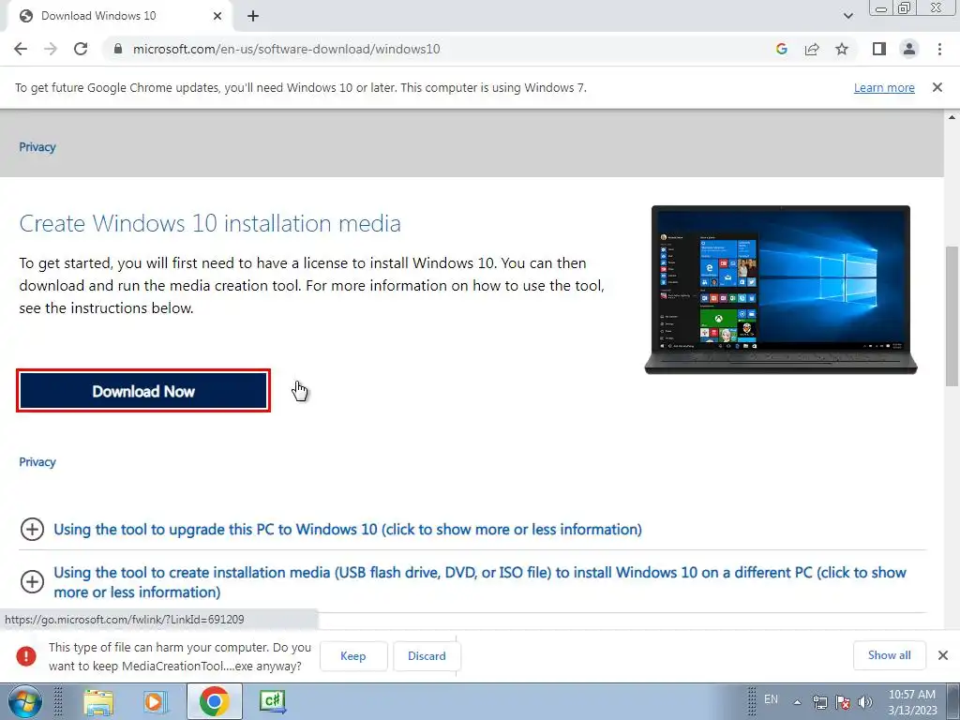Dismiss the Chrome update infobar
Image resolution: width=960 pixels, height=720 pixels.
(x=937, y=87)
